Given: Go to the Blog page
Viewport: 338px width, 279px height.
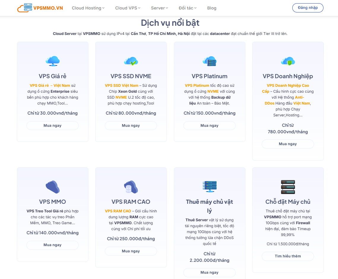Looking at the screenshot, I should [x=212, y=8].
